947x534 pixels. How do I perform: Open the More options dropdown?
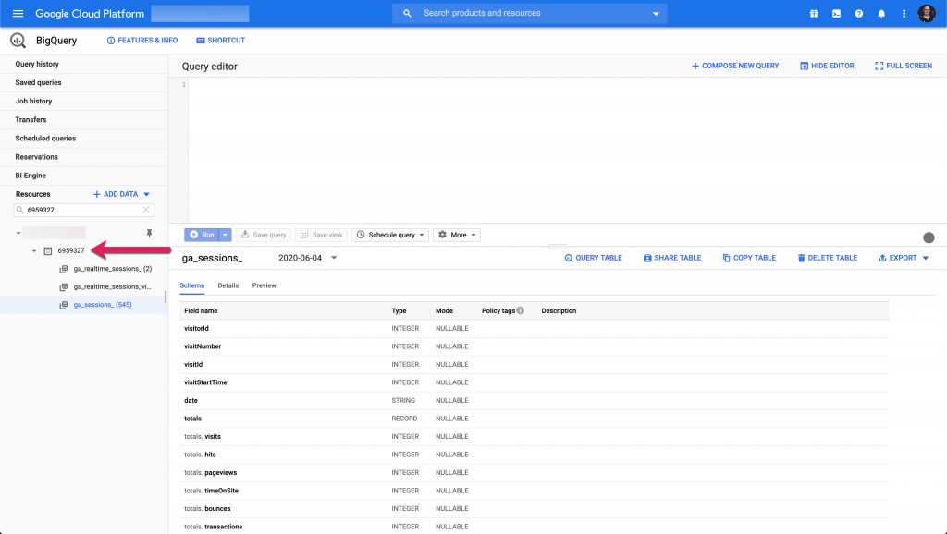[x=457, y=235]
